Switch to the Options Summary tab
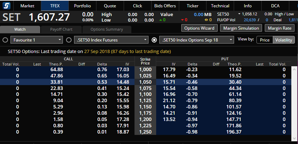This screenshot has width=298, height=144. [x=107, y=29]
